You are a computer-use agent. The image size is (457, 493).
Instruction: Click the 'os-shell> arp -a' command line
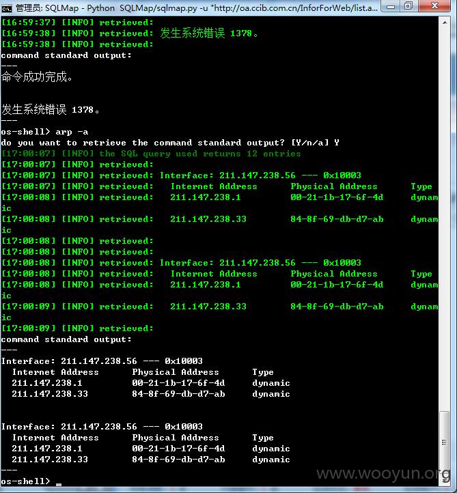coord(44,132)
